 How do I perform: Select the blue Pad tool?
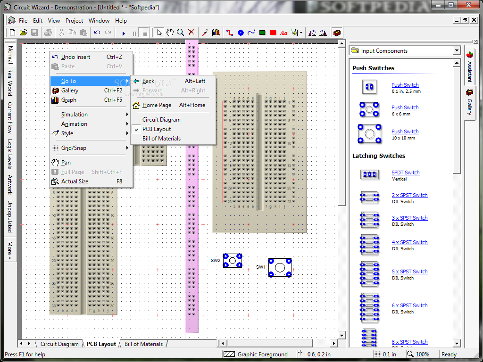coord(241,33)
